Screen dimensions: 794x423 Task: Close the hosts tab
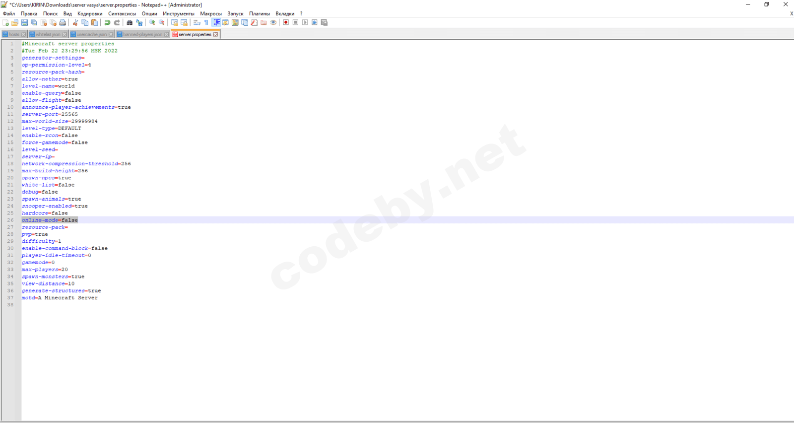23,34
